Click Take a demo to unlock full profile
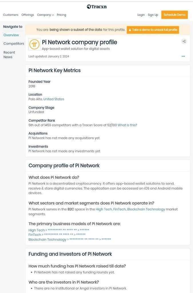 click(x=153, y=30)
